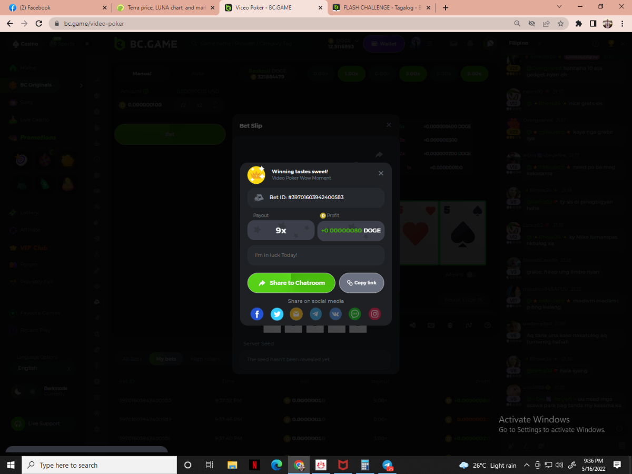The image size is (632, 474).
Task: Click share arrow in Bet Slip
Action: coord(379,155)
